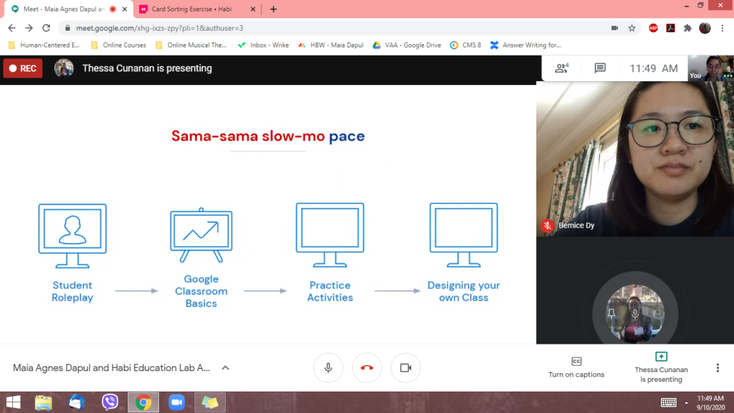
Task: Open Chrome menu three-dot button
Action: [723, 28]
